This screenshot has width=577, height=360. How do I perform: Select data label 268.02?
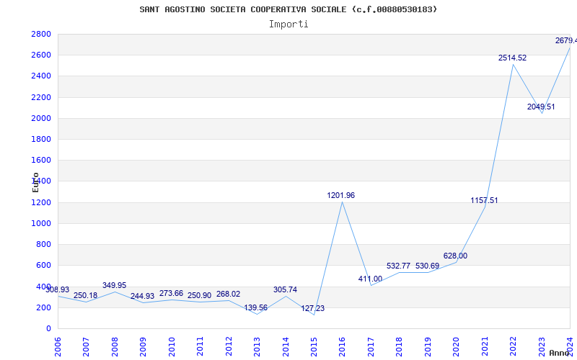pyautogui.click(x=228, y=294)
